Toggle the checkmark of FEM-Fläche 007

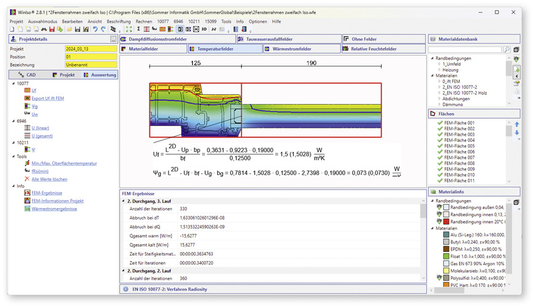point(440,157)
